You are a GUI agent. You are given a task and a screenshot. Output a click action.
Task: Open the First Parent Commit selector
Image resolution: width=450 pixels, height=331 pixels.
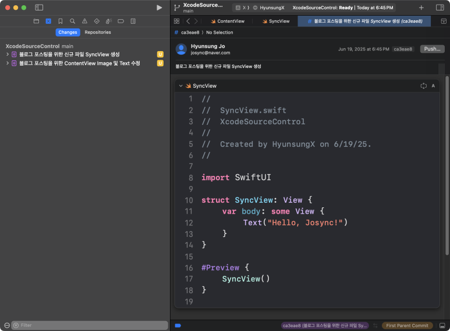click(407, 325)
